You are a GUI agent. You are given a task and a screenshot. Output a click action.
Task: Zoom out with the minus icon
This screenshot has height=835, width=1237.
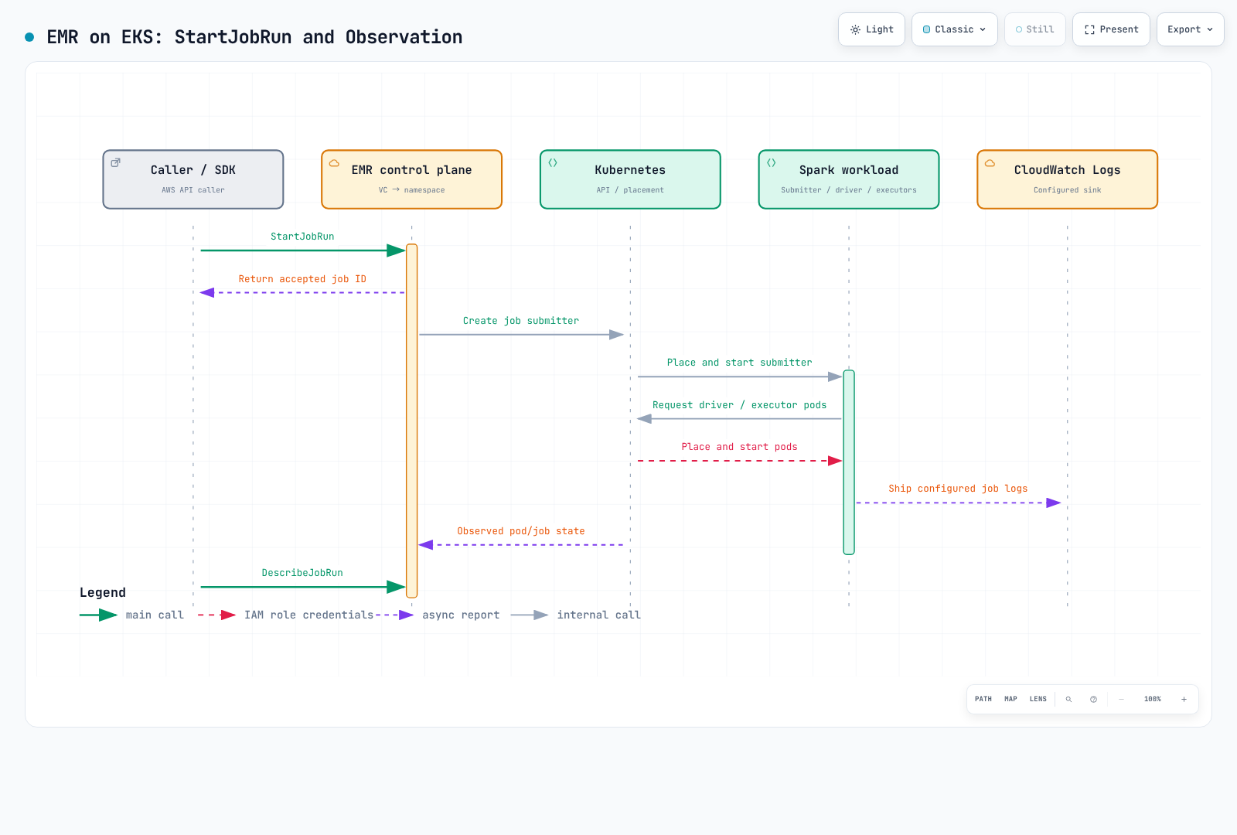[x=1121, y=699]
